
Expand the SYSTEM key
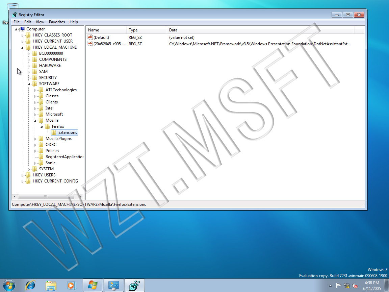click(29, 169)
